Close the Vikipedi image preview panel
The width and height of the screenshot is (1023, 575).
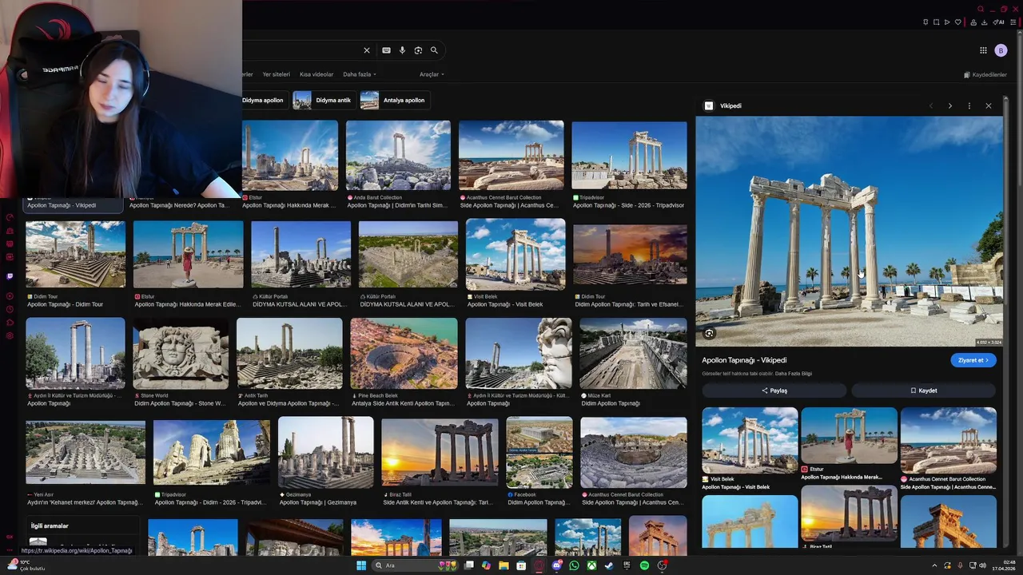point(988,105)
